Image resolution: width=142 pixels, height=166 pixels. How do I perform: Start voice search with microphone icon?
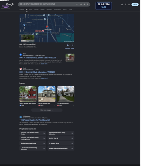point(81,4)
